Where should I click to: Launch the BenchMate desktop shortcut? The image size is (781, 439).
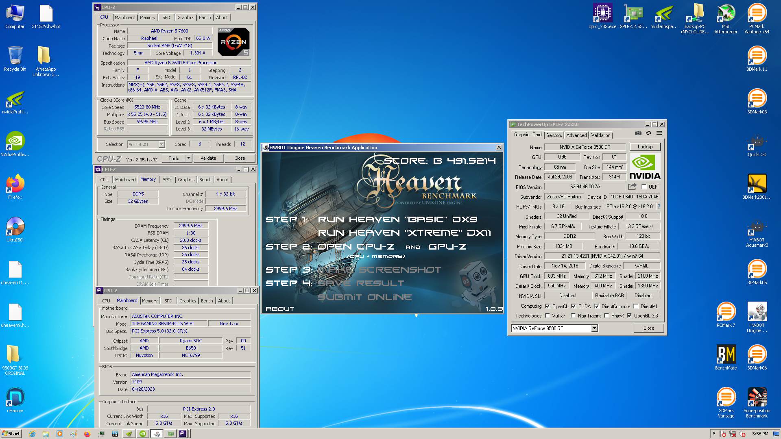[726, 358]
